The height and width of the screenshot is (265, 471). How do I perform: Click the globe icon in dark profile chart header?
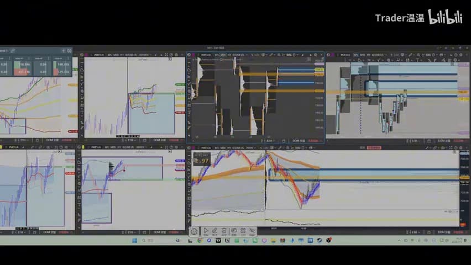pyautogui.click(x=189, y=55)
